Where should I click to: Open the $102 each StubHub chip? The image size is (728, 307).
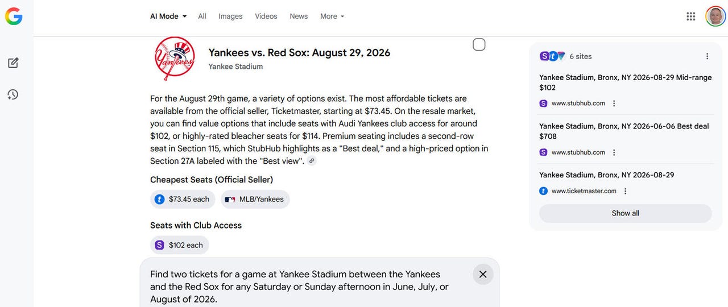(179, 245)
